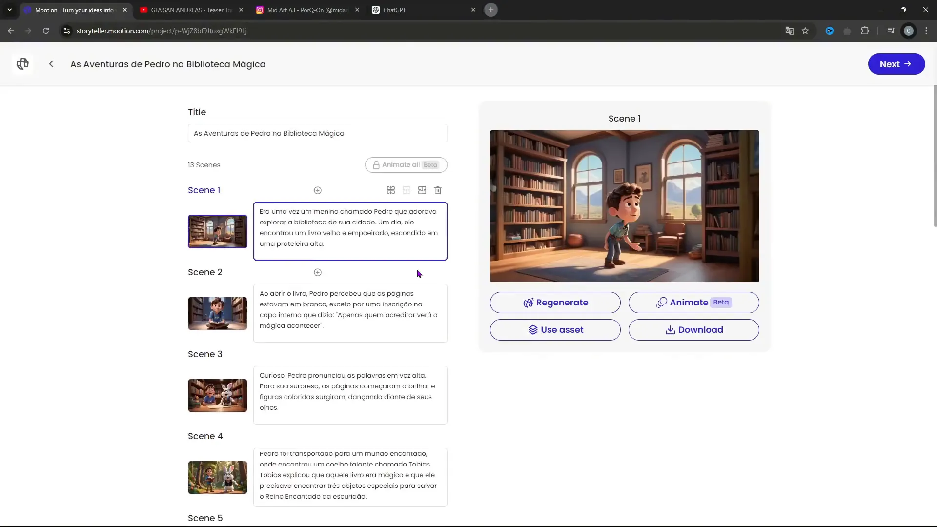937x527 pixels.
Task: Click the Scene 3 heading
Action: pyautogui.click(x=205, y=354)
